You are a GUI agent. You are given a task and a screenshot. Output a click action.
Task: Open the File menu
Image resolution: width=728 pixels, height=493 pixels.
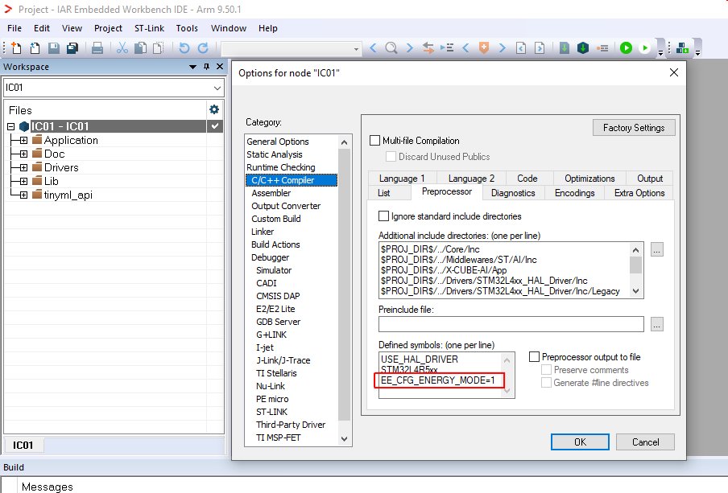[x=14, y=28]
